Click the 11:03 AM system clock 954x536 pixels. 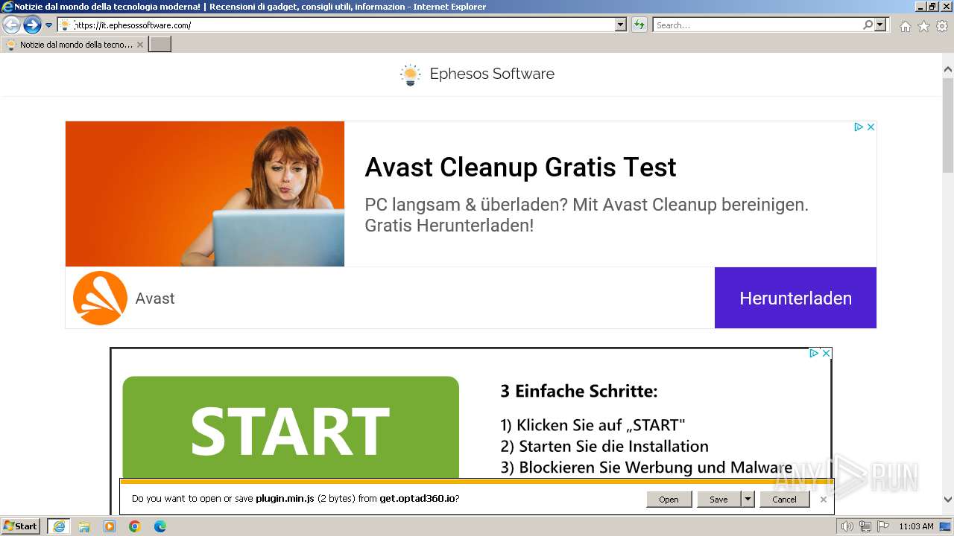point(916,526)
